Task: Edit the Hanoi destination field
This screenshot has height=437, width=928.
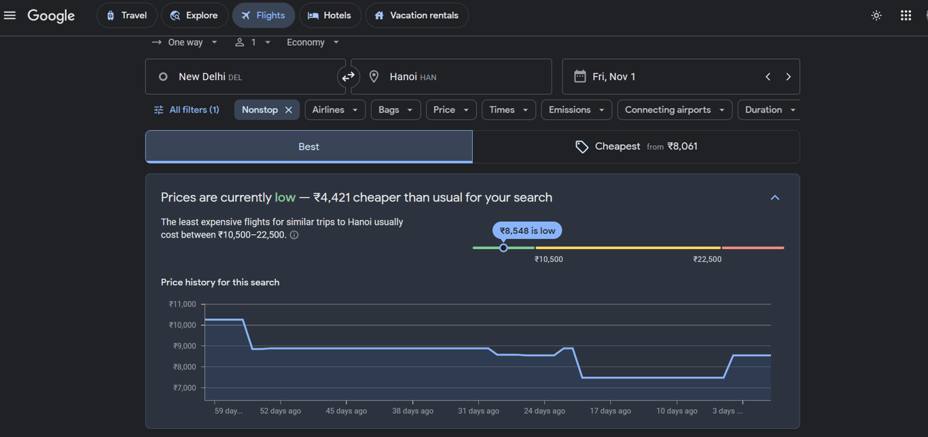Action: (x=451, y=77)
